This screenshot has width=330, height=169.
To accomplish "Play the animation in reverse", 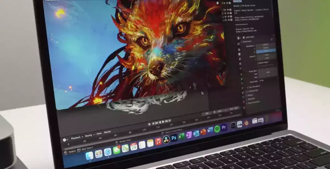I will [160, 122].
